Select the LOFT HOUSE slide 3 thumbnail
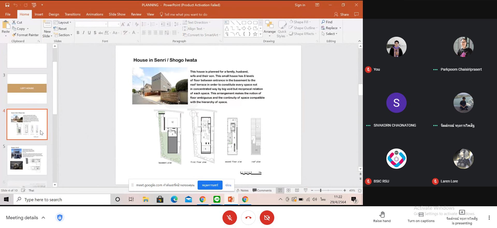Screen dimensions: 497x228 (x=27, y=89)
